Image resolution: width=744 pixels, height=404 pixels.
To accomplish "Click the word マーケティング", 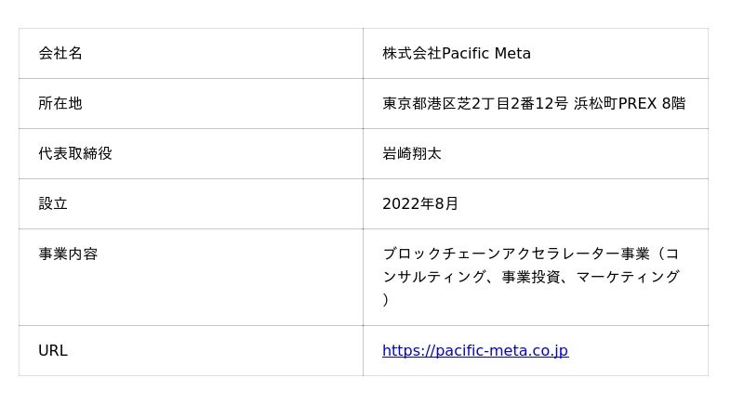I will [628, 277].
